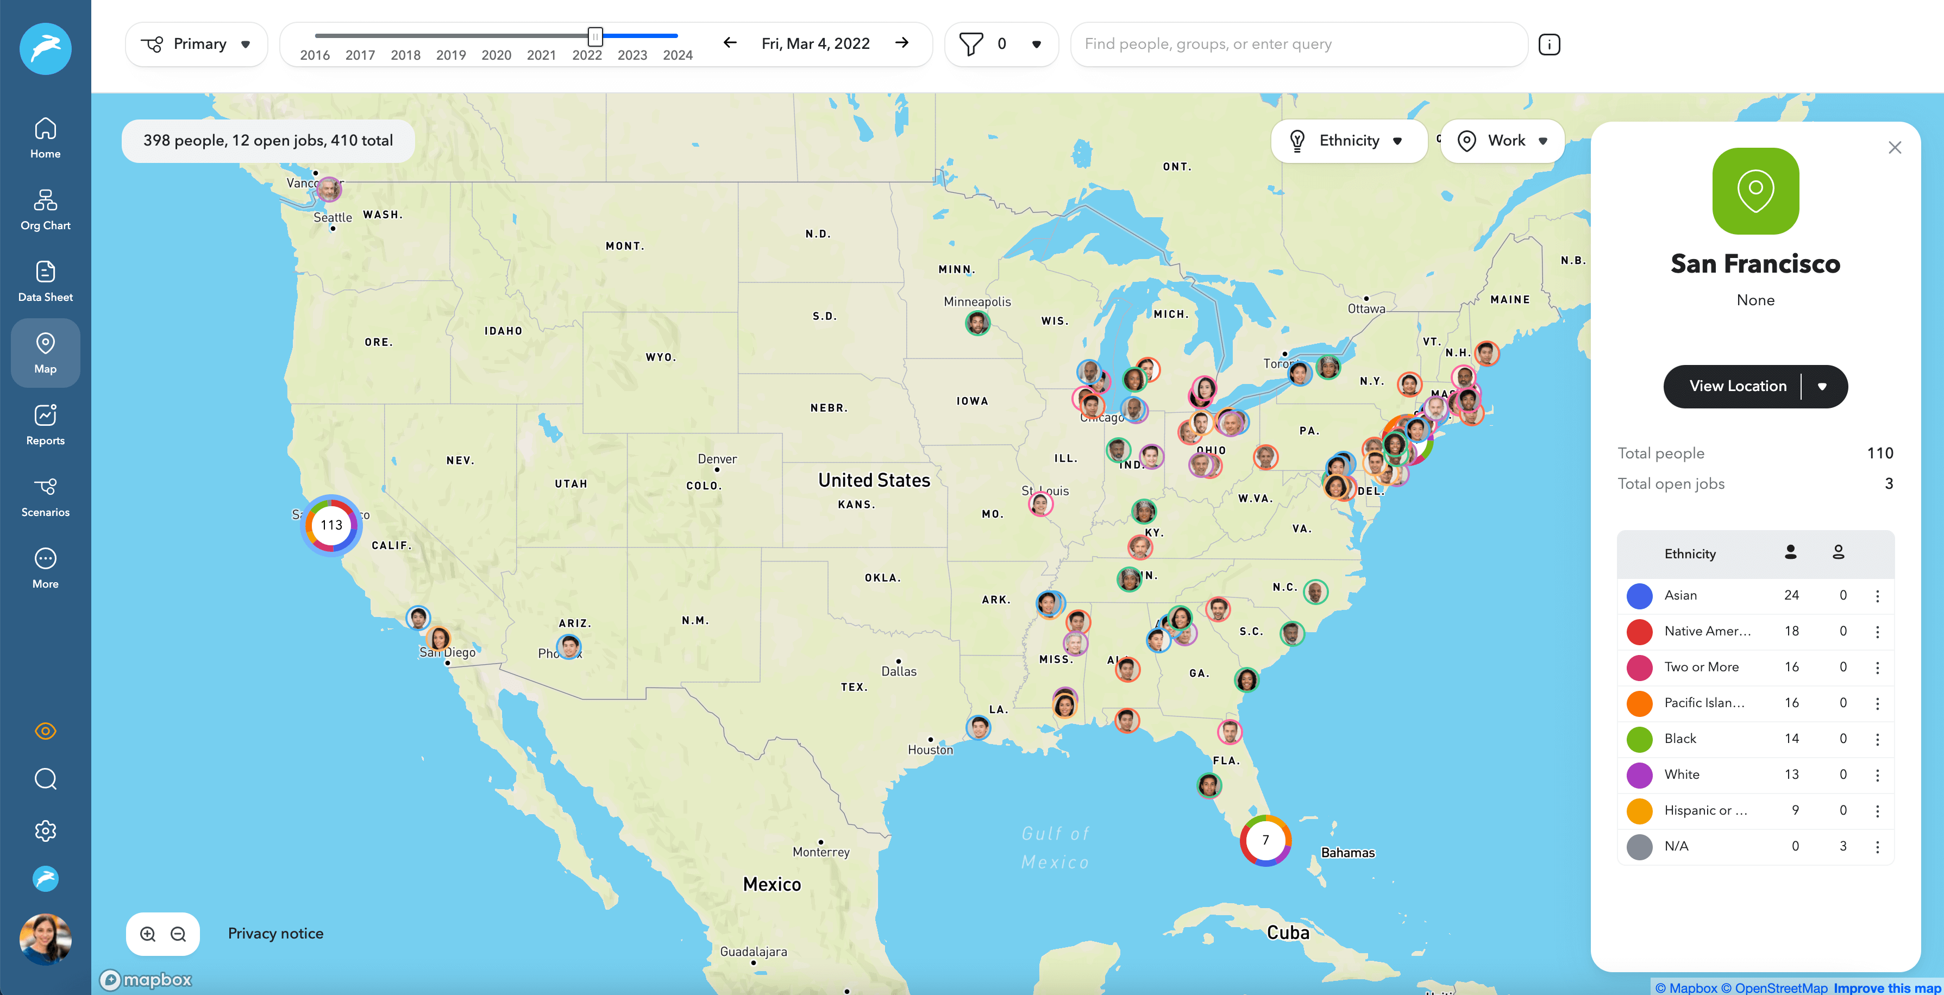The height and width of the screenshot is (995, 1944).
Task: Click the View Location button
Action: [1736, 386]
